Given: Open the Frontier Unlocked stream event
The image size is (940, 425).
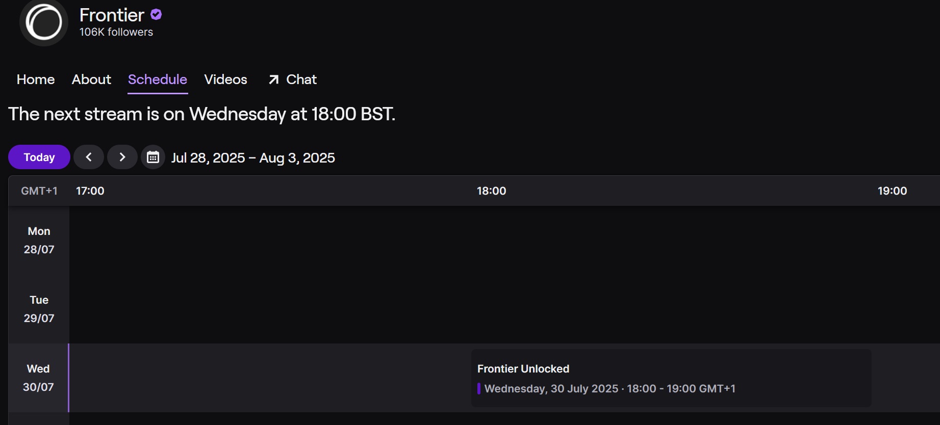Looking at the screenshot, I should point(671,378).
